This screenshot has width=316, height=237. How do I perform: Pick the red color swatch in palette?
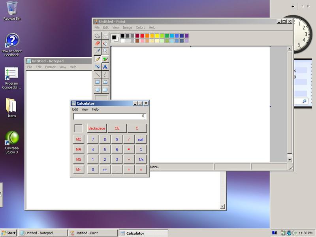[x=142, y=36]
